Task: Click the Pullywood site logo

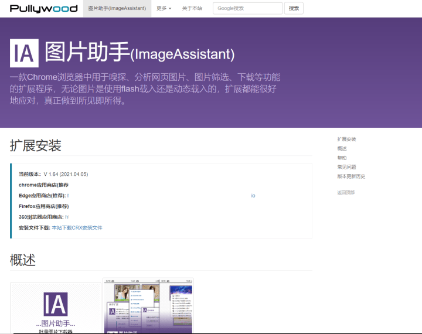Action: click(43, 9)
